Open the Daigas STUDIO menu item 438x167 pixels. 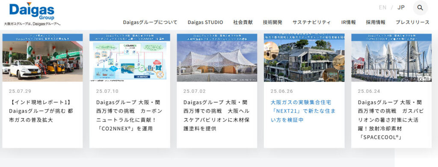pyautogui.click(x=205, y=22)
